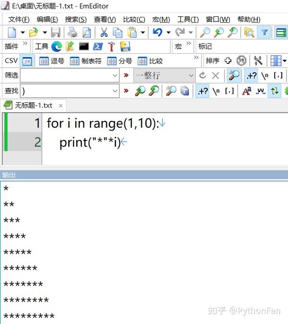This screenshot has height=324, width=288.
Task: Open the Edge browser tool icon
Action: click(x=57, y=46)
